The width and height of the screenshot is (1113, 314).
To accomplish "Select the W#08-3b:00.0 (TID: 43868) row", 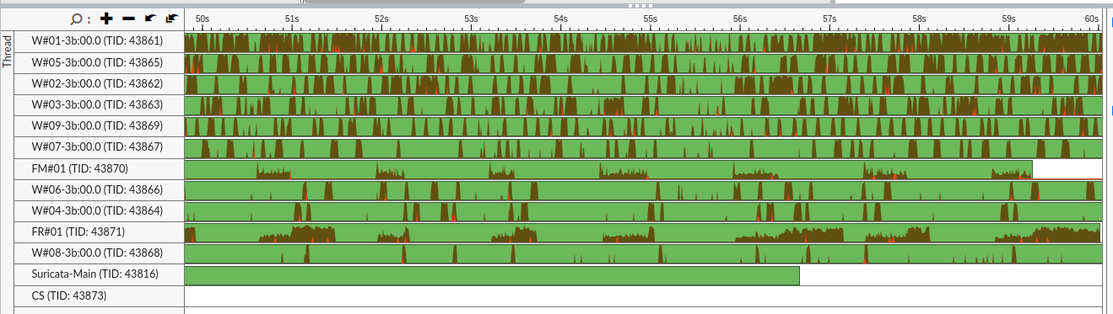I will click(97, 253).
